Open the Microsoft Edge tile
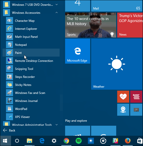Viewport: 143px width, 146px height. tap(78, 51)
